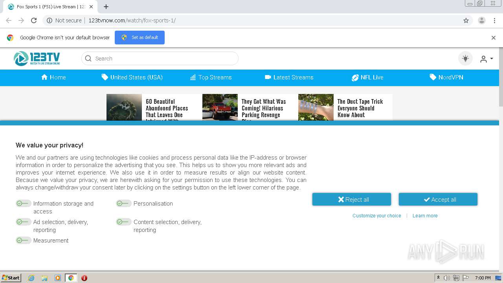
Task: Click the 7:00 PM clock
Action: 483,278
